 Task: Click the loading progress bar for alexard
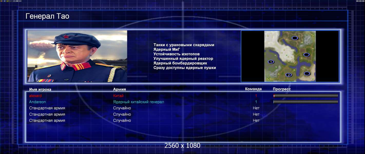point(306,96)
